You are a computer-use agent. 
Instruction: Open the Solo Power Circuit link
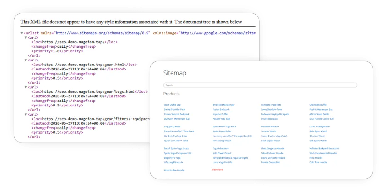(x=222, y=153)
